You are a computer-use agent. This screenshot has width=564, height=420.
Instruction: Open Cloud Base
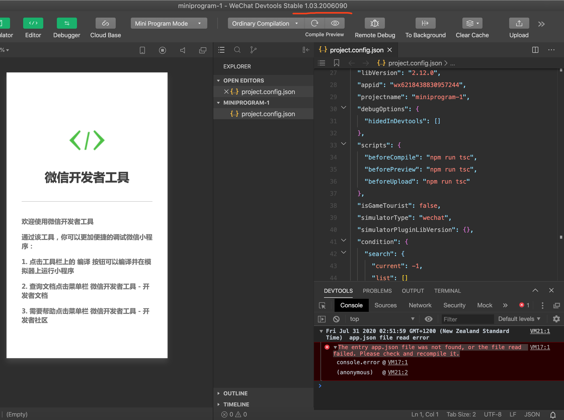coord(105,23)
